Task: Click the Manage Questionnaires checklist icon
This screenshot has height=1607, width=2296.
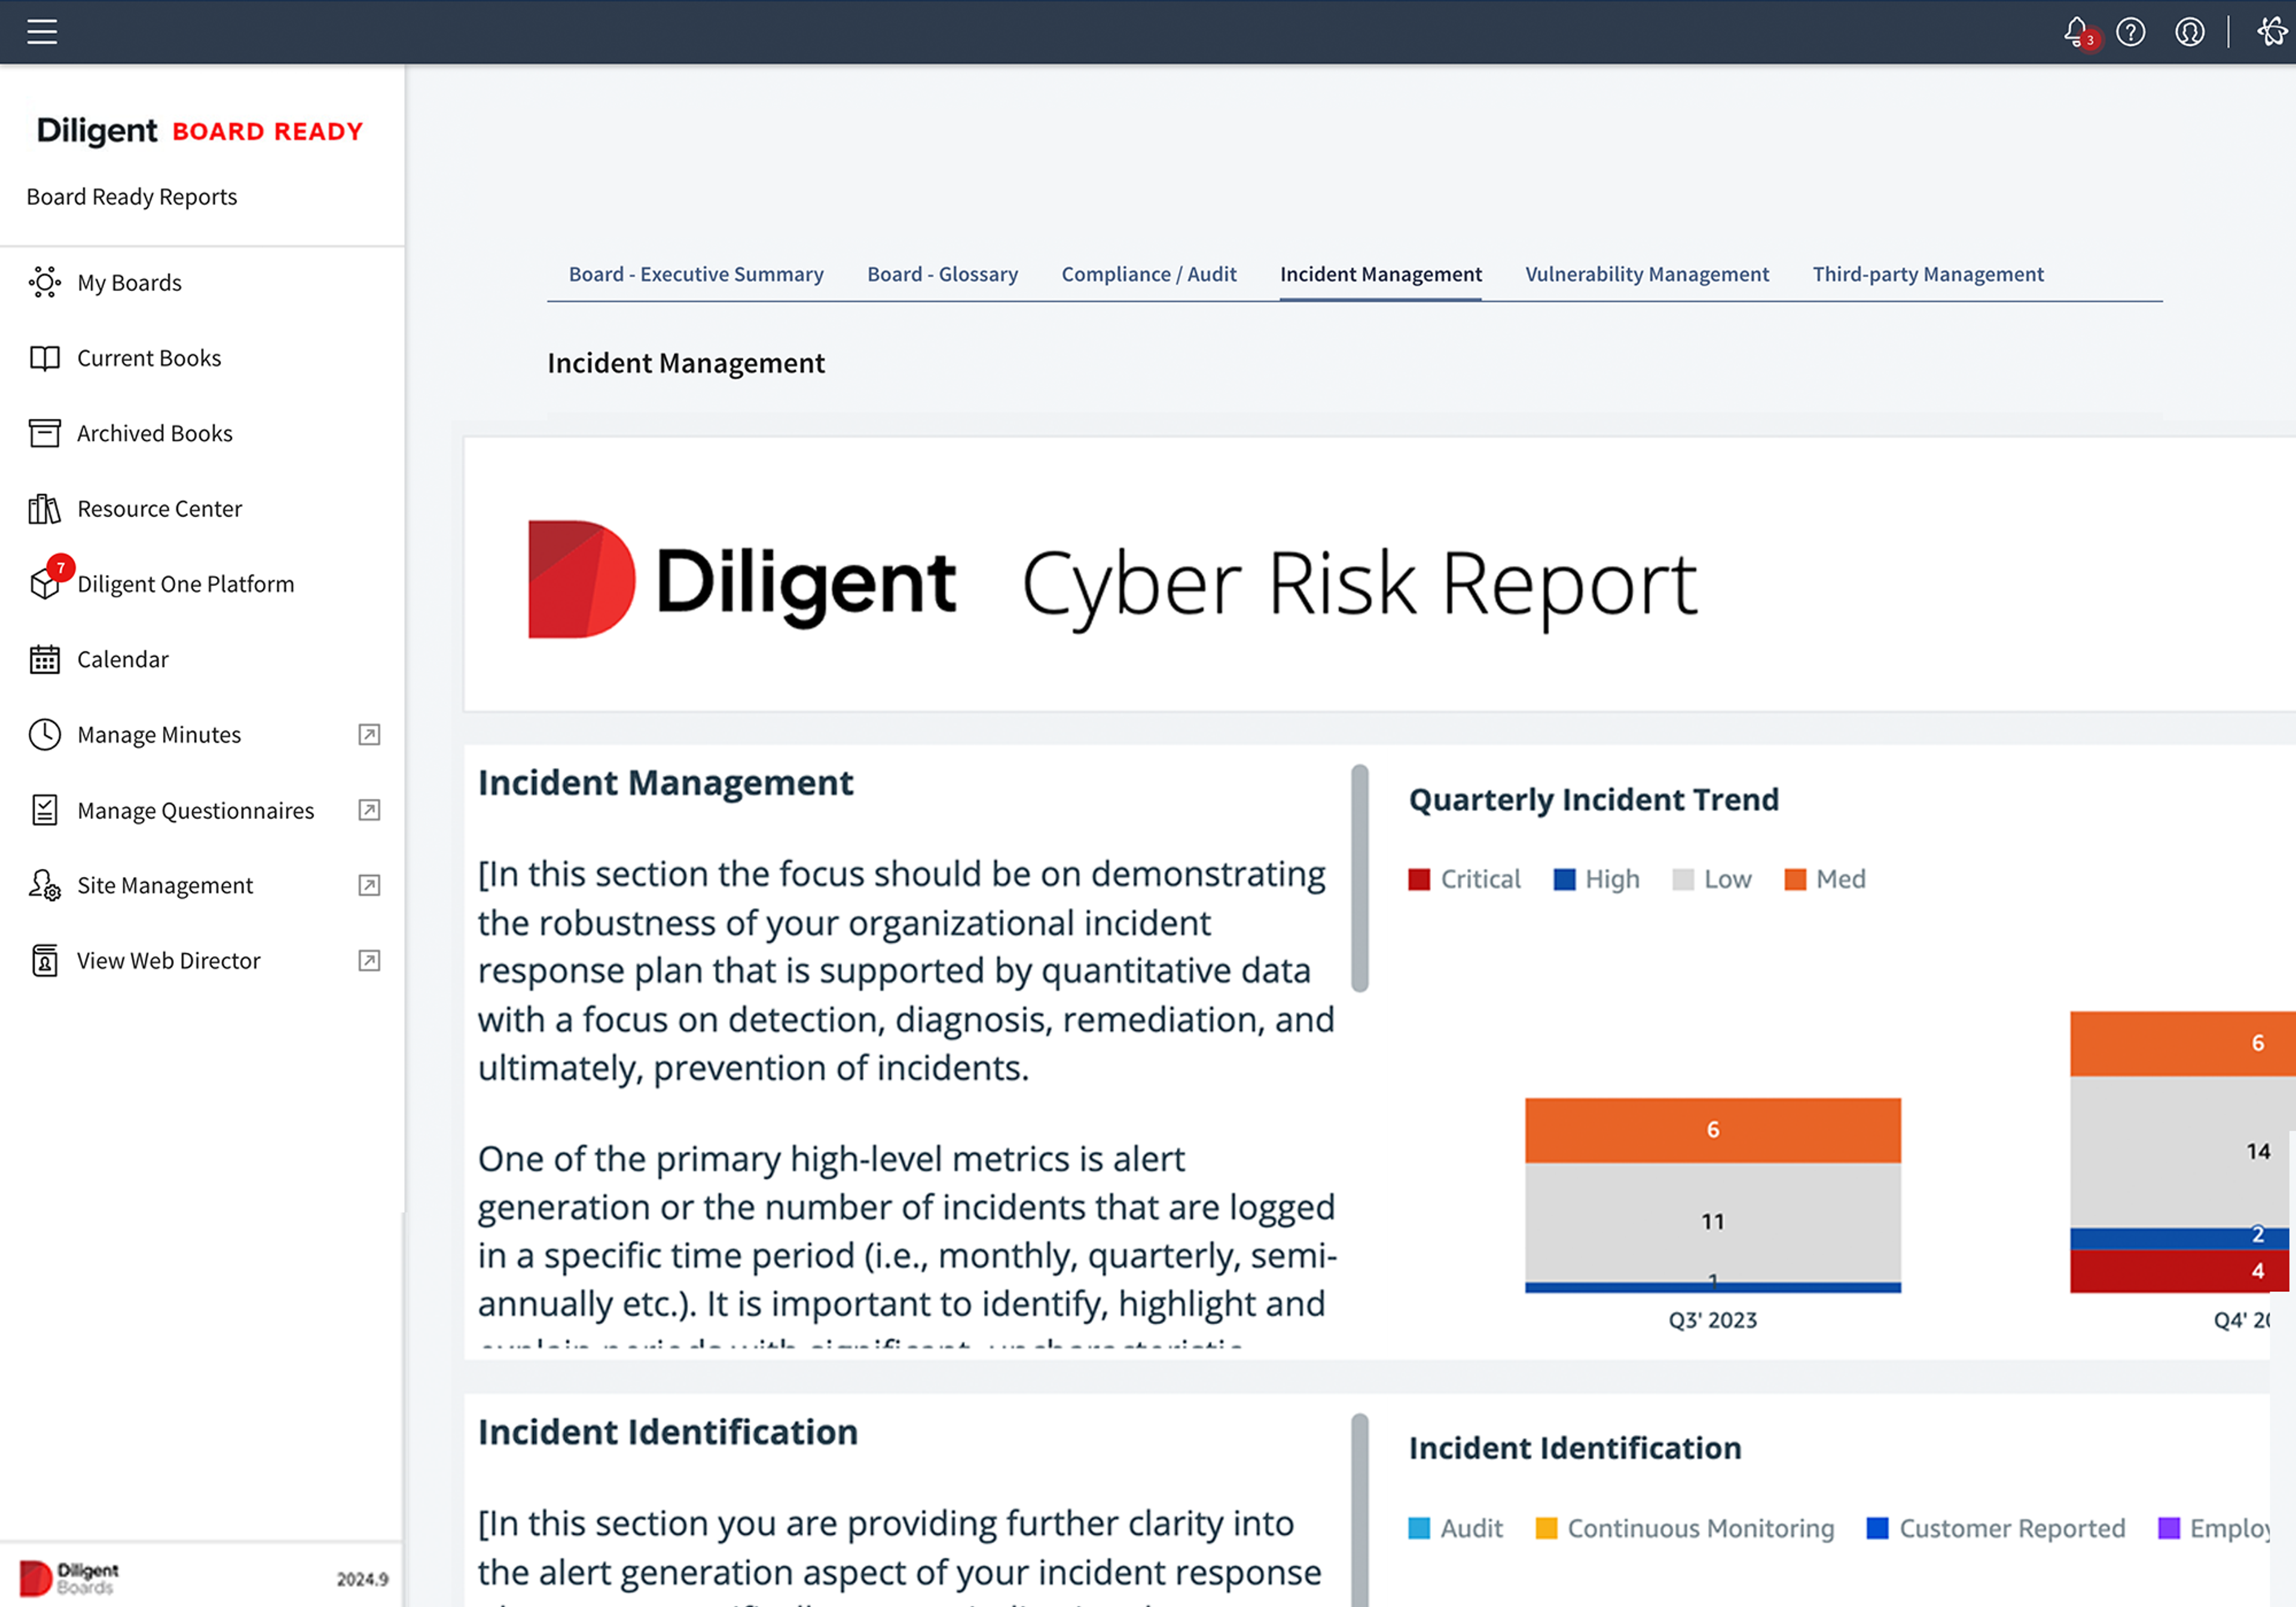Action: pos(45,810)
